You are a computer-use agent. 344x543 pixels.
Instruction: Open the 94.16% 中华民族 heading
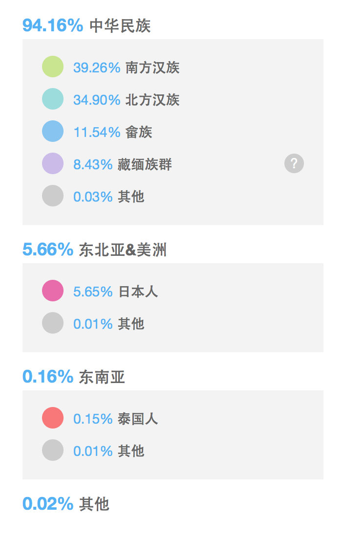[86, 25]
